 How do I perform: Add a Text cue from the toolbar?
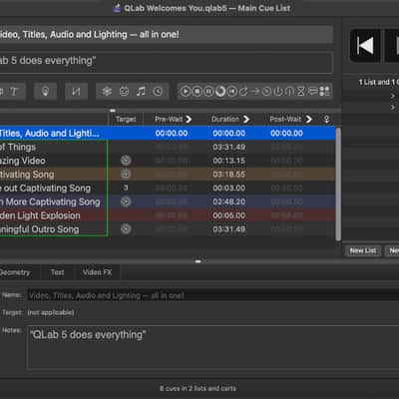14,92
